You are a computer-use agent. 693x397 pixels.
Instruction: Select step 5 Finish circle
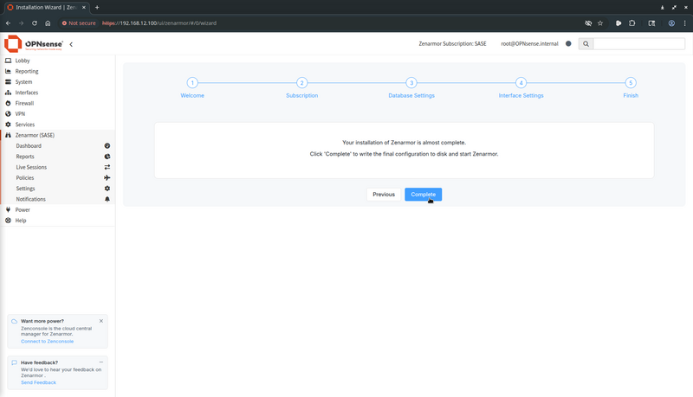coord(631,82)
